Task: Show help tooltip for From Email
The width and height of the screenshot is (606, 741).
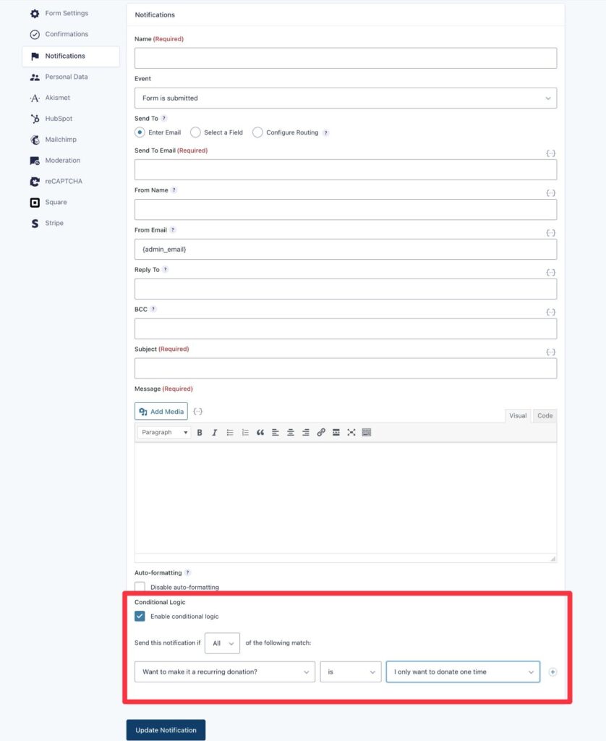Action: (173, 229)
